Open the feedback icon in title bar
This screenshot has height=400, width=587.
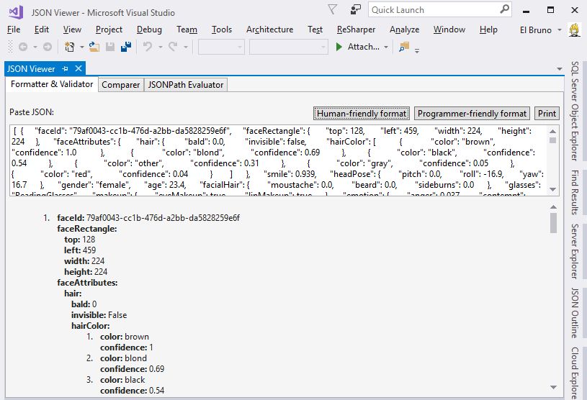tap(355, 9)
